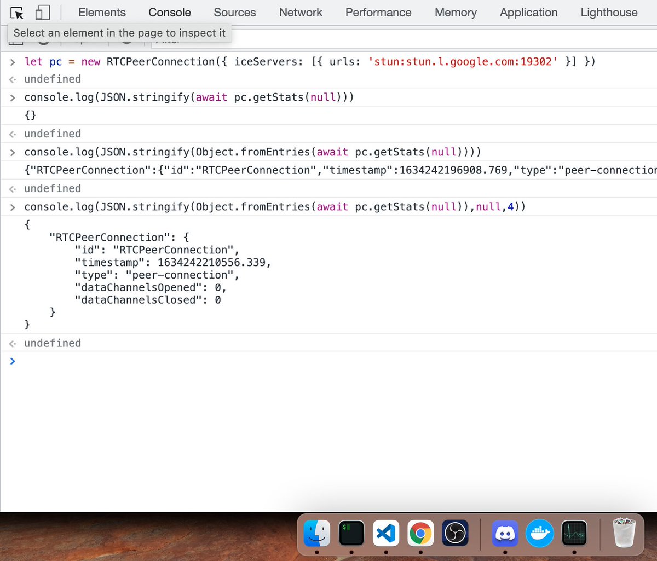This screenshot has height=561, width=657.
Task: Open Discord from the dock
Action: [506, 533]
